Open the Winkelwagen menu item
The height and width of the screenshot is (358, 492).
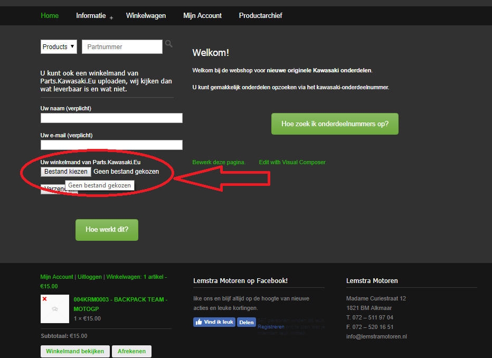tap(146, 16)
